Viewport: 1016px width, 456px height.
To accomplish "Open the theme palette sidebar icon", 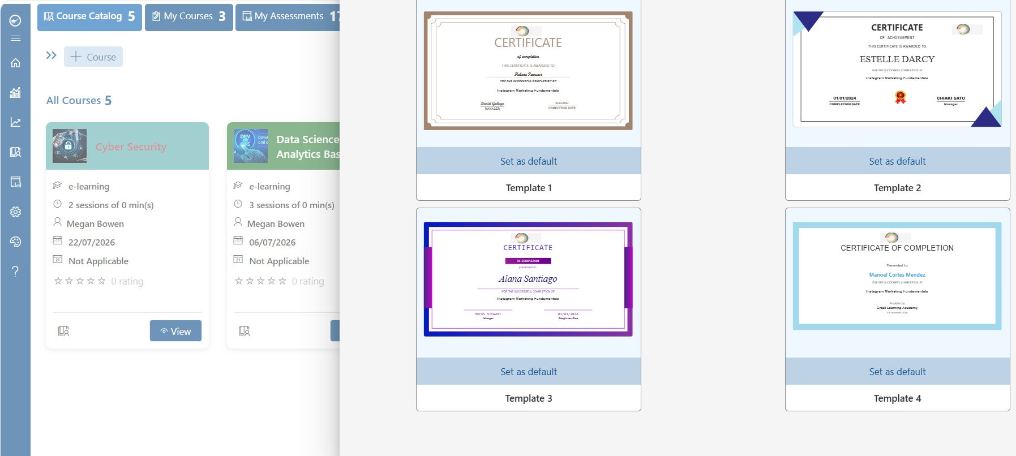I will [15, 242].
